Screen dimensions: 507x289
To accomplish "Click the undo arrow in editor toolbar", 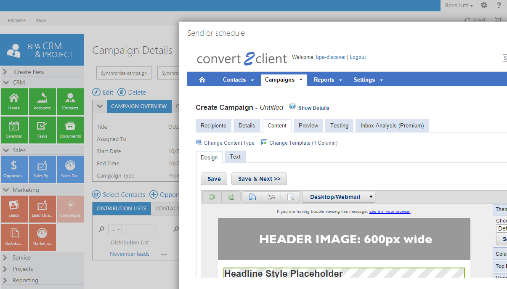I will 212,197.
